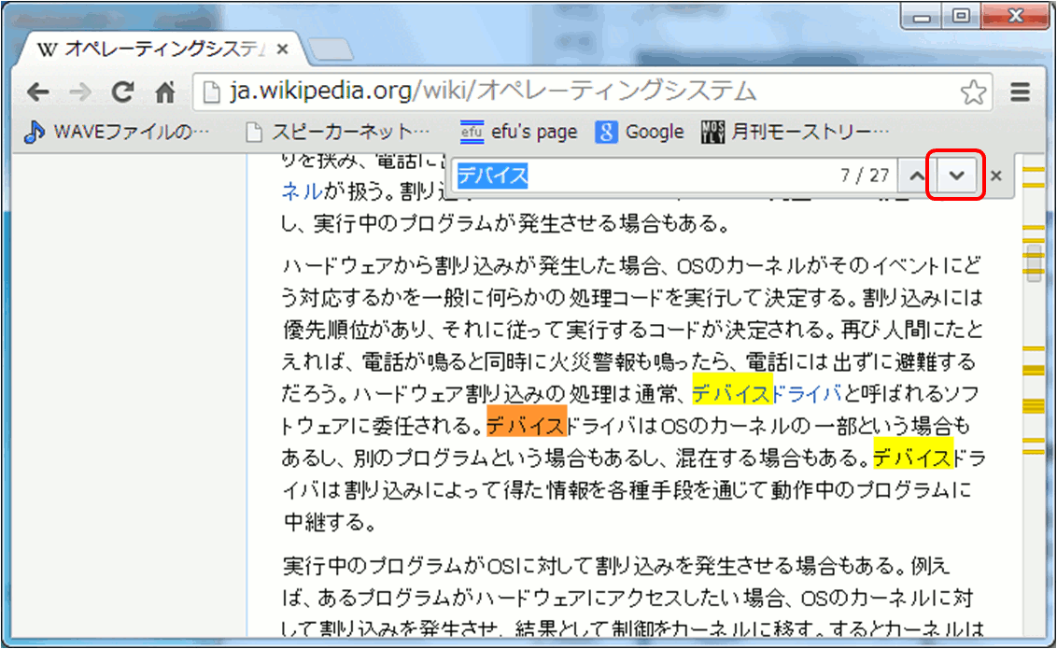Open the Google bookmark
Image resolution: width=1057 pixels, height=649 pixels.
coord(641,132)
